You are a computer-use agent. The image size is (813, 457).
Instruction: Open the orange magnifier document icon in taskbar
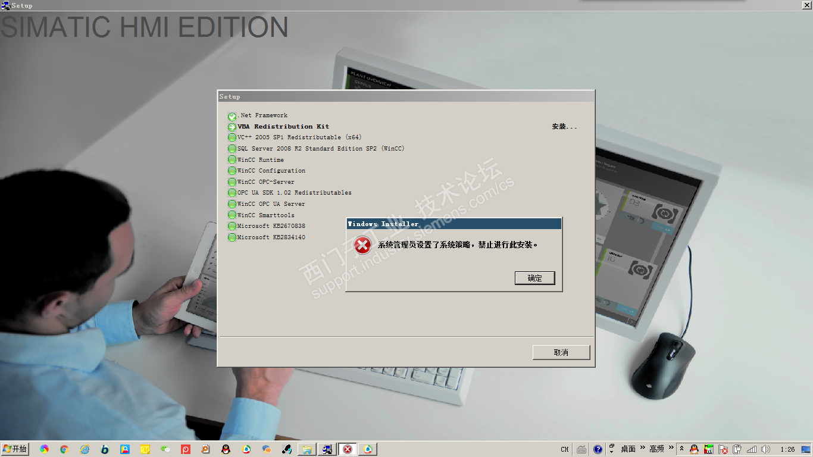click(206, 449)
